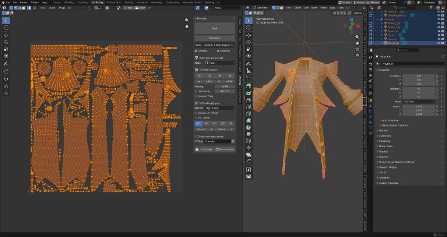Image resolution: width=447 pixels, height=237 pixels.
Task: Open the packing Method High Quality dropdown
Action: [220, 108]
